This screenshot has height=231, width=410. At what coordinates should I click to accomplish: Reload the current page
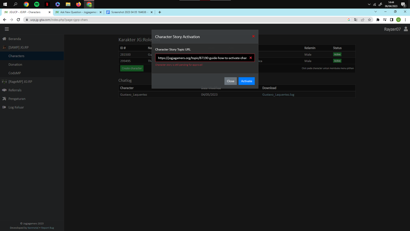pyautogui.click(x=18, y=20)
